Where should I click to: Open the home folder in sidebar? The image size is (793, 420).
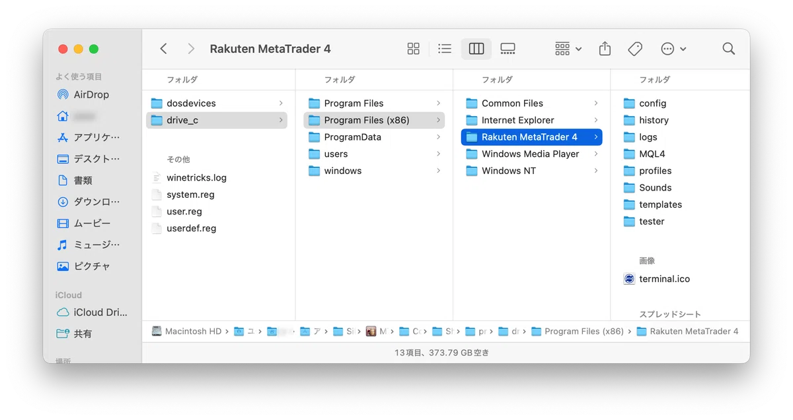click(77, 116)
